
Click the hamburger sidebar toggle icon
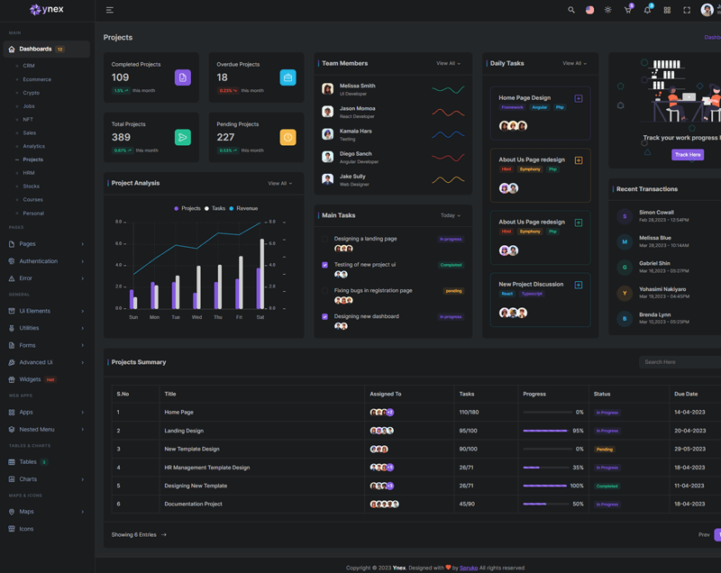coord(109,10)
